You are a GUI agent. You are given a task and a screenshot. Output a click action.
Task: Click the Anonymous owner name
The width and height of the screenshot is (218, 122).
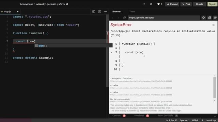pos(27,4)
